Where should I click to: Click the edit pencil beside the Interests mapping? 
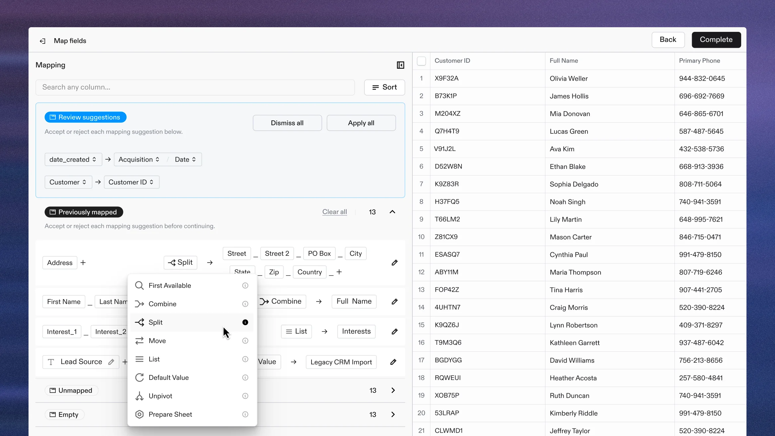[x=394, y=331]
